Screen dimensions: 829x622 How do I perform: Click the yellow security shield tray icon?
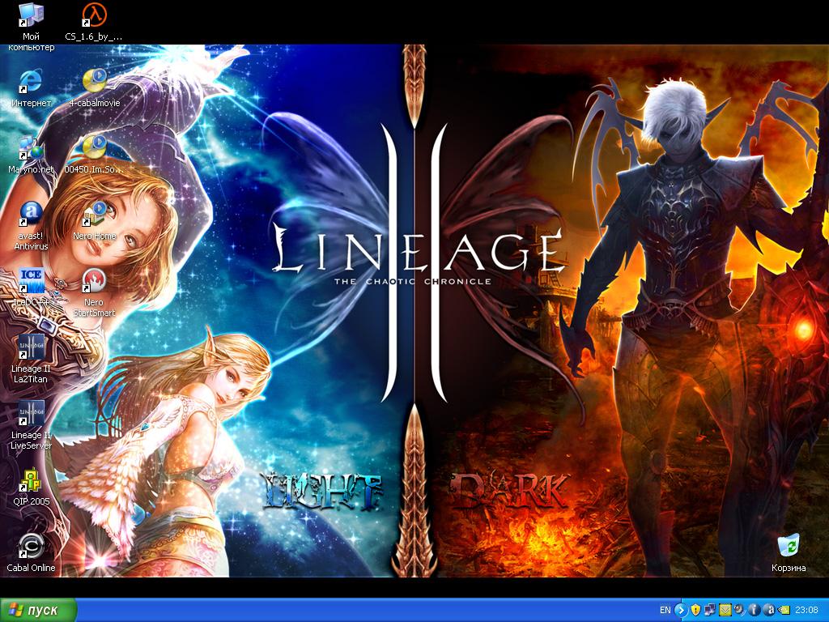click(x=695, y=610)
